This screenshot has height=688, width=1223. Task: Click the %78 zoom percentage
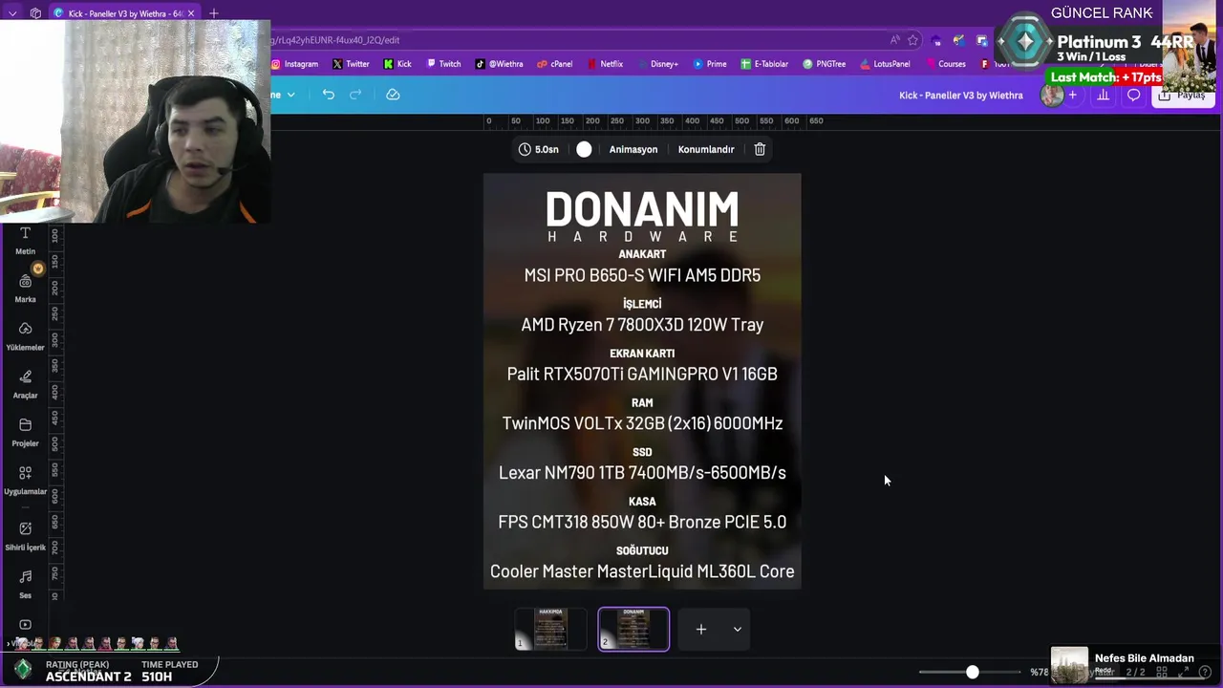click(x=1039, y=672)
